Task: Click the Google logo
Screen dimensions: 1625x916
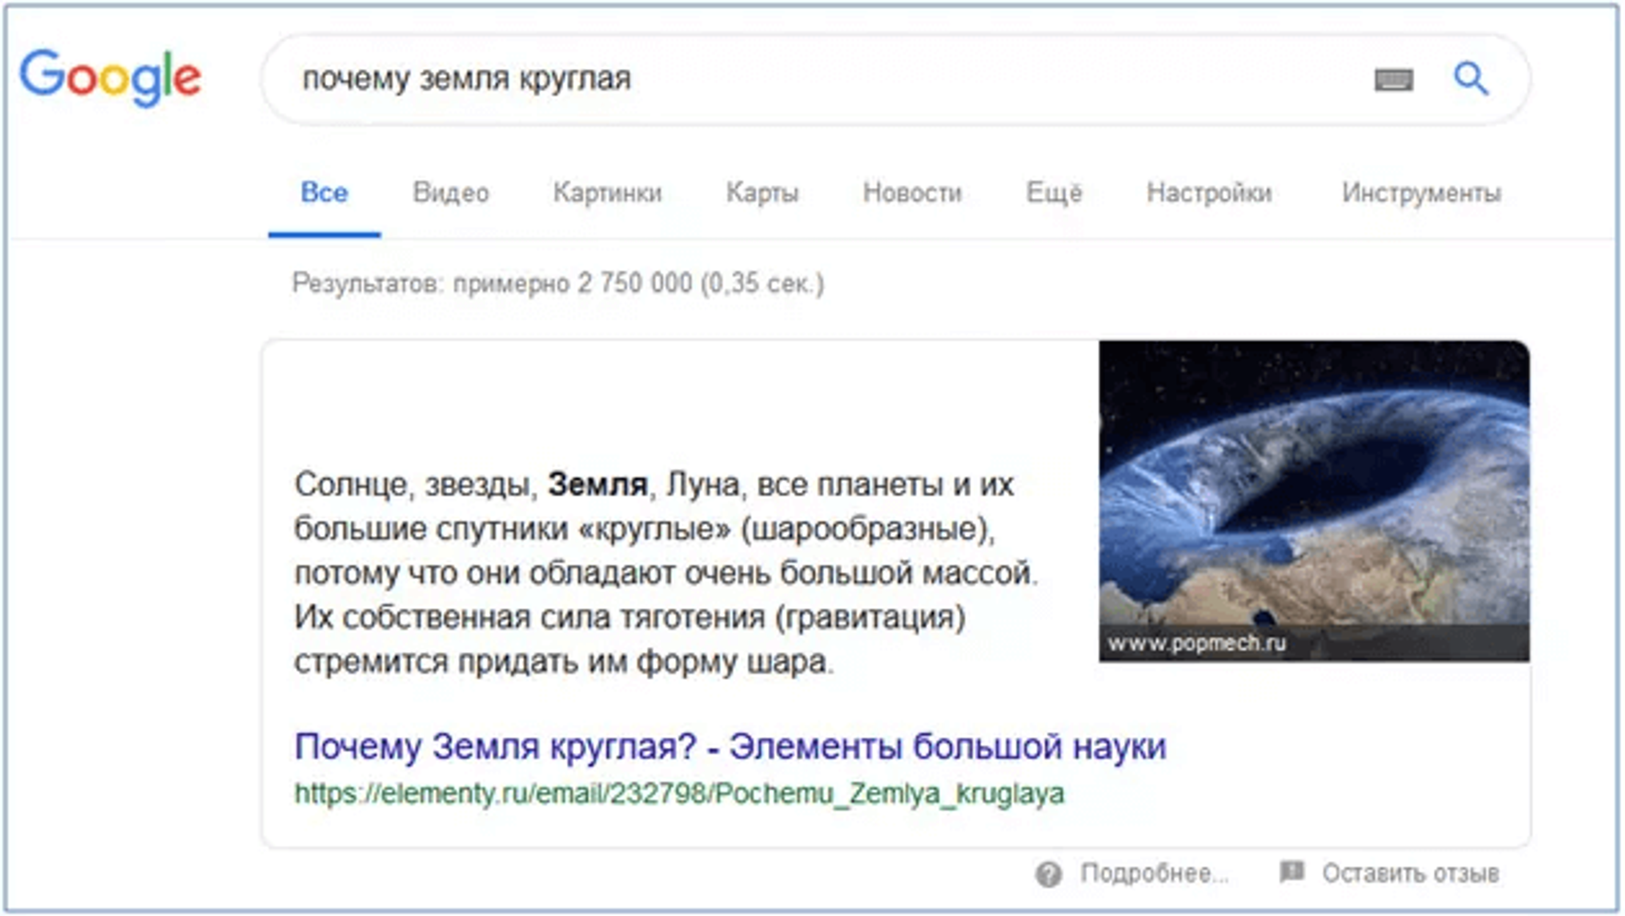Action: (x=110, y=77)
